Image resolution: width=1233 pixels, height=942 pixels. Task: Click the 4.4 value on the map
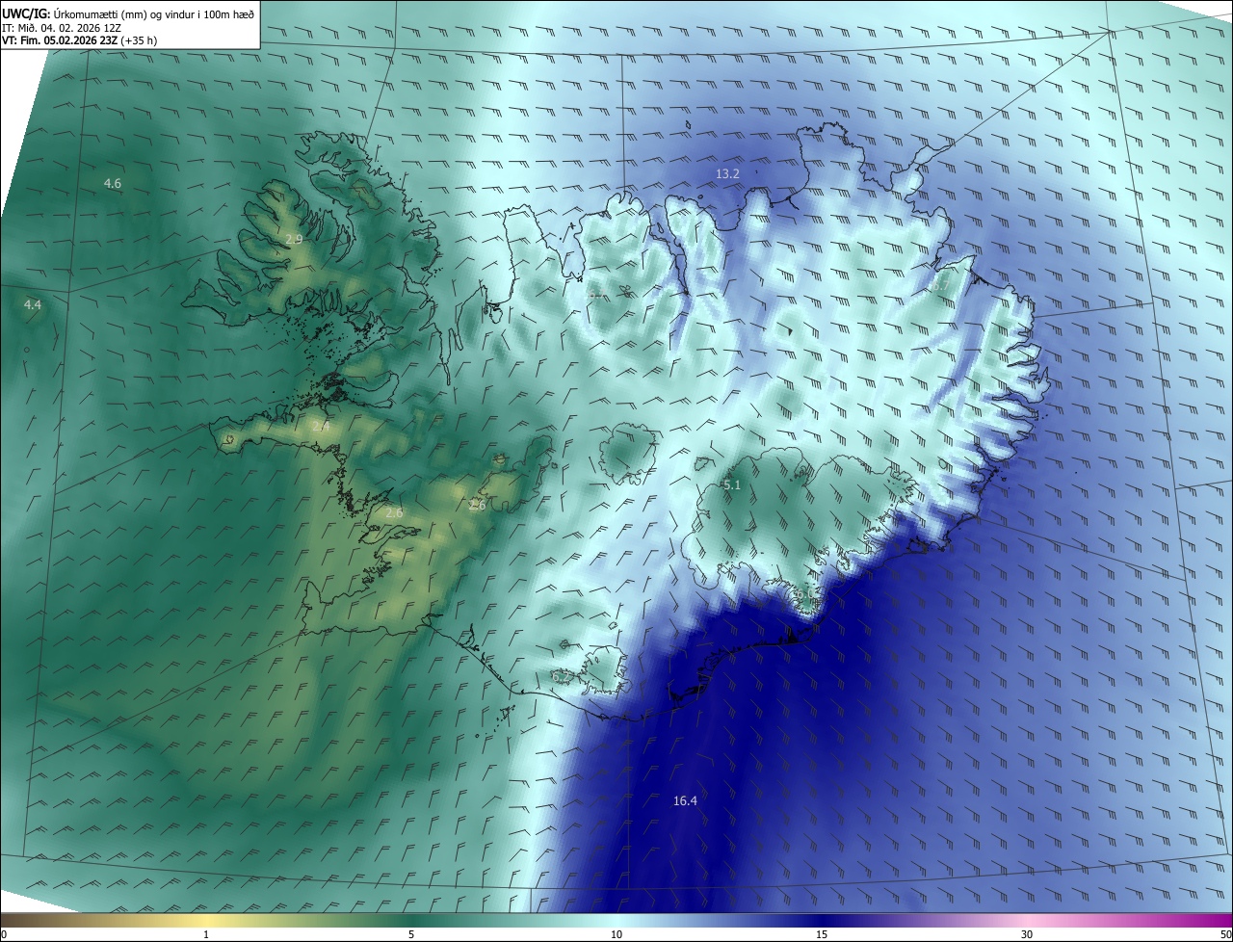(33, 304)
